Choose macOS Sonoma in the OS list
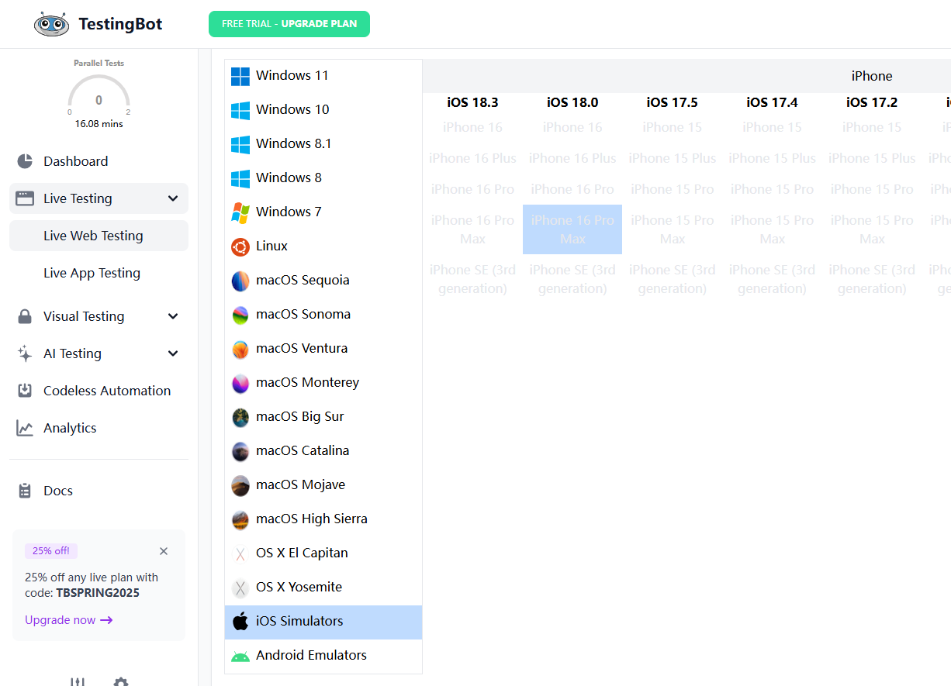Image resolution: width=951 pixels, height=686 pixels. [x=323, y=314]
